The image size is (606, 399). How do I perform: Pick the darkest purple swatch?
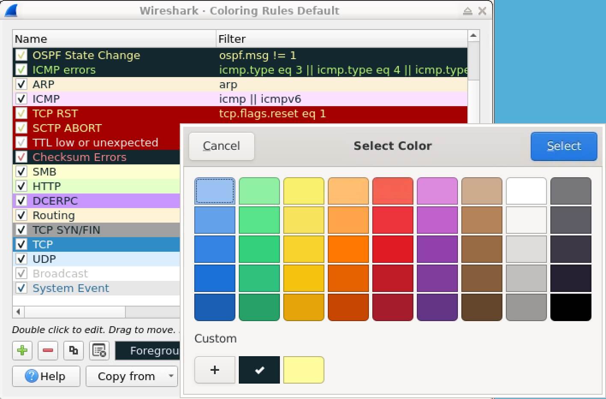[437, 307]
